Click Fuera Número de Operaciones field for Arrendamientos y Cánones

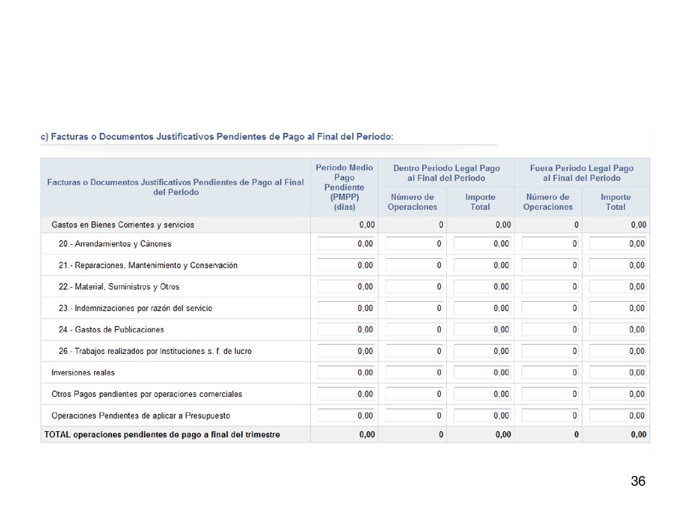coord(550,243)
